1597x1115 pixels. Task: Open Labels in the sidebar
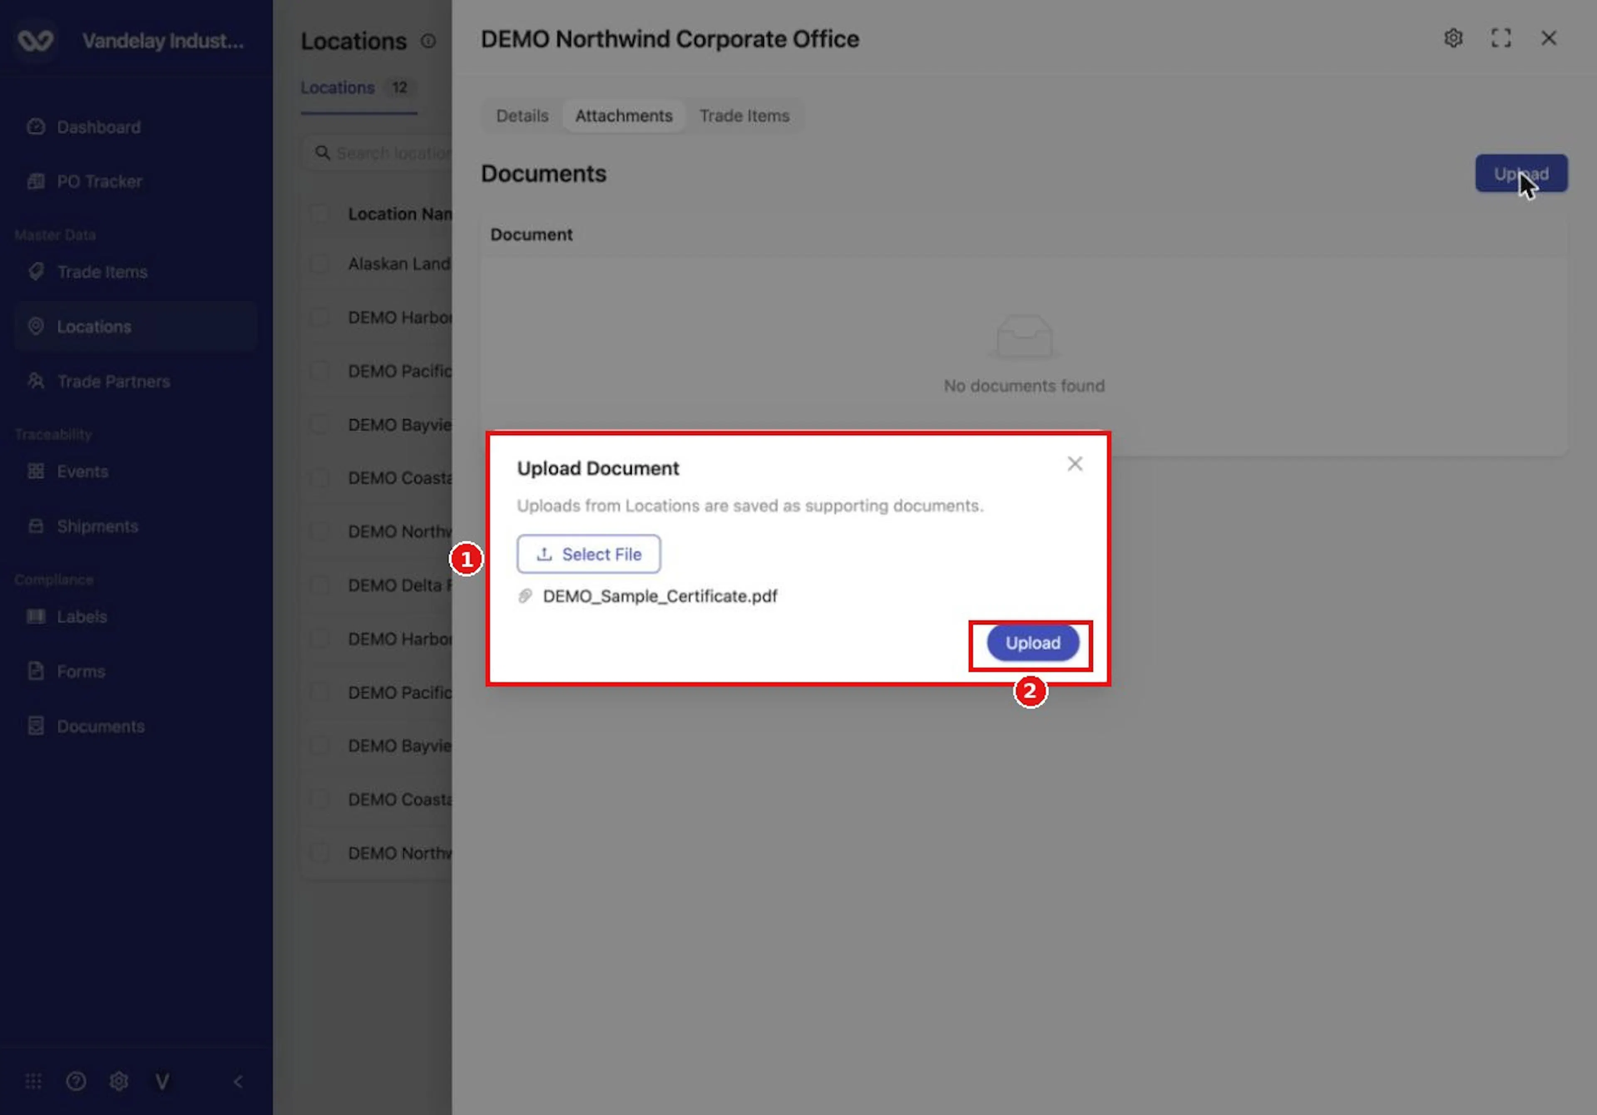coord(136,617)
